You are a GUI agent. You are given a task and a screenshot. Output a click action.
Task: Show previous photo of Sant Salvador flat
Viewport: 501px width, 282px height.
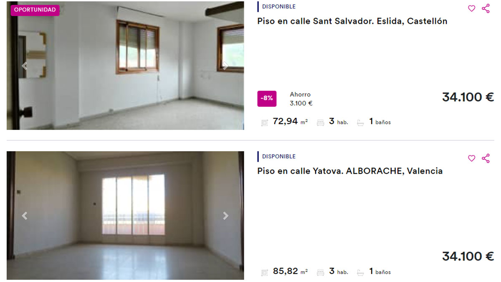point(25,66)
